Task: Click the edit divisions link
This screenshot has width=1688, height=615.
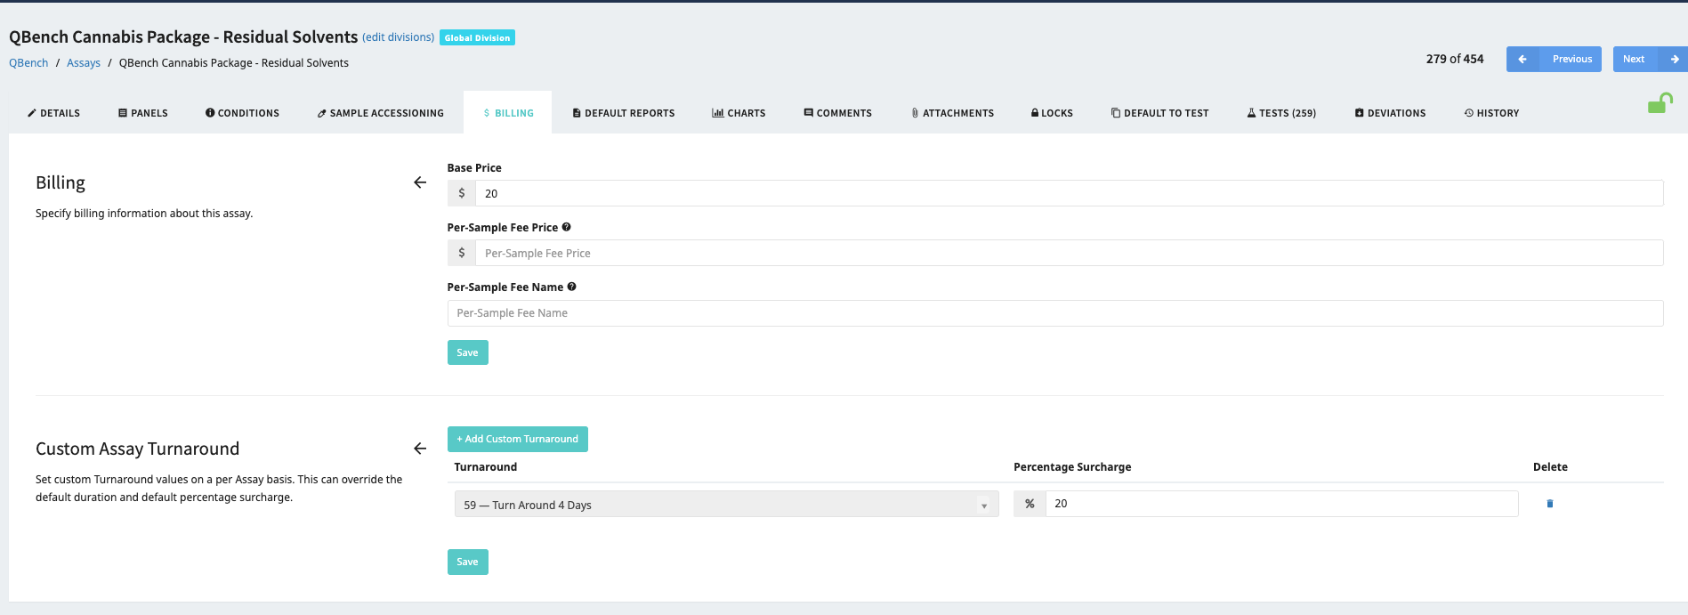Action: (398, 37)
